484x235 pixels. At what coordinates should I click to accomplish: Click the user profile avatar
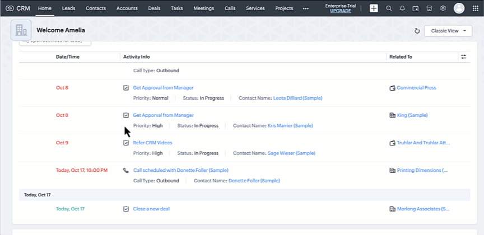tap(459, 8)
